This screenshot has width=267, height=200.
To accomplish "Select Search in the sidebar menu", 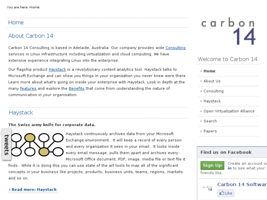I will (x=210, y=121).
